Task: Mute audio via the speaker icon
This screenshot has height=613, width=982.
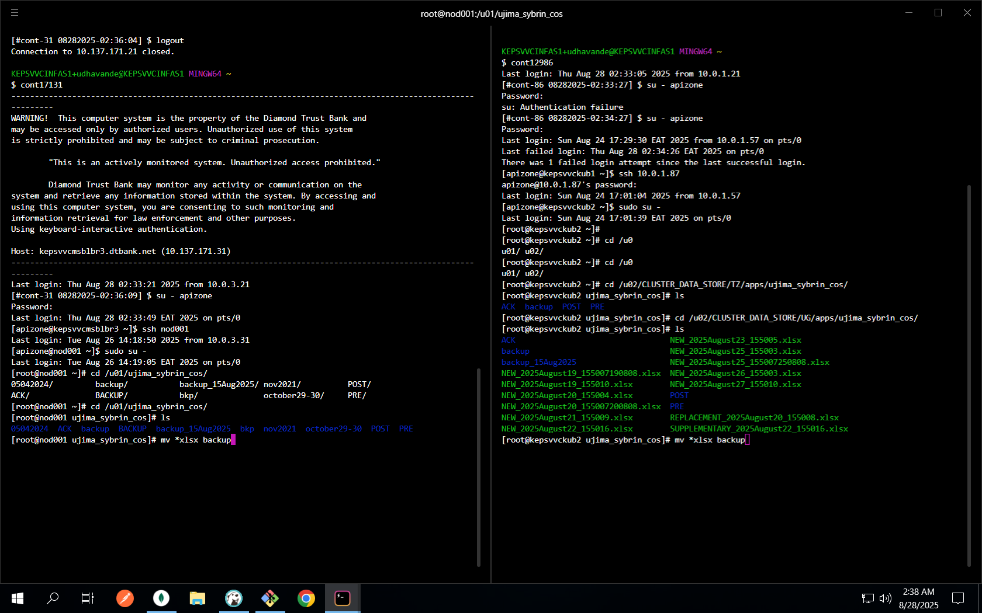Action: click(x=884, y=598)
